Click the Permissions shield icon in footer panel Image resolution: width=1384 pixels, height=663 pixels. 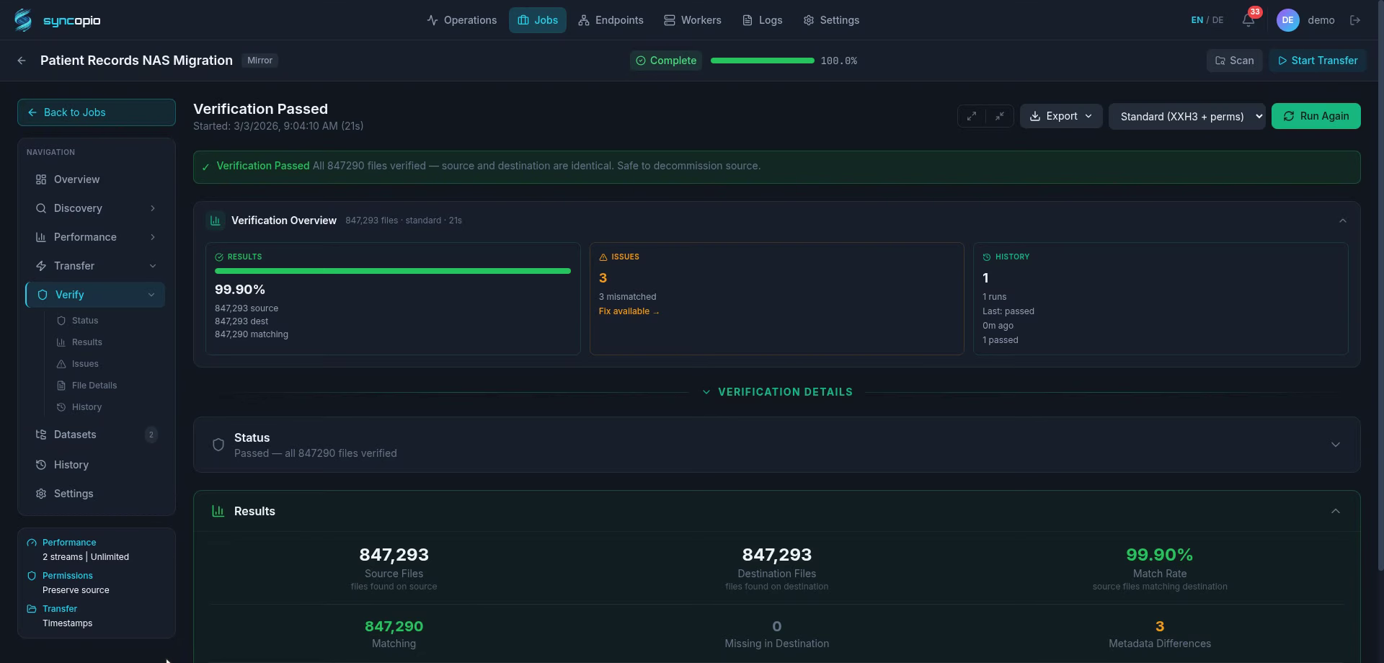click(x=32, y=576)
